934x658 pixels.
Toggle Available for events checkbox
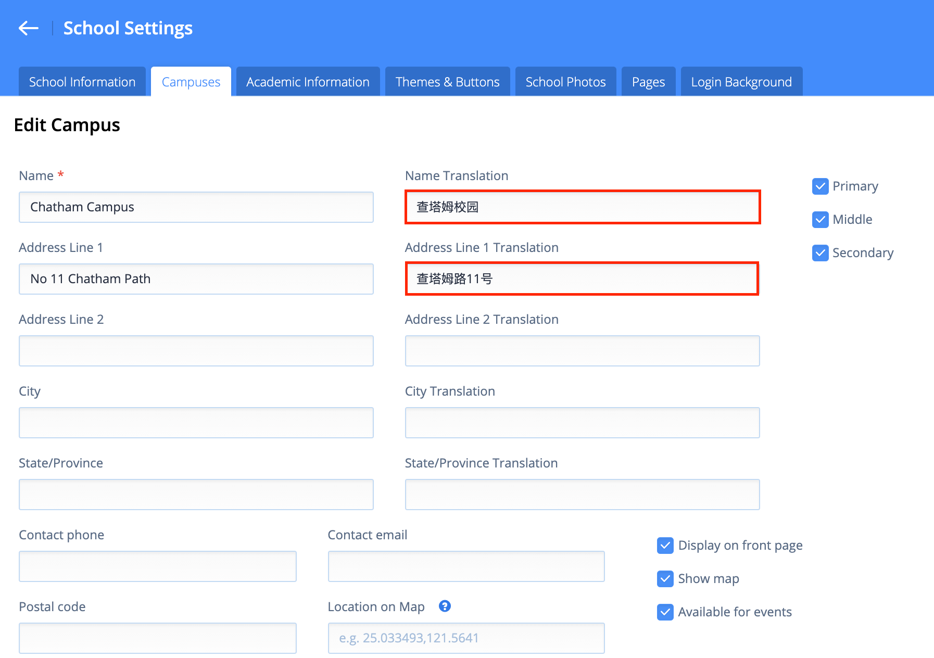[x=665, y=612]
